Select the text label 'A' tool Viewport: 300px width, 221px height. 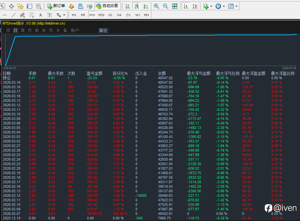click(x=40, y=15)
